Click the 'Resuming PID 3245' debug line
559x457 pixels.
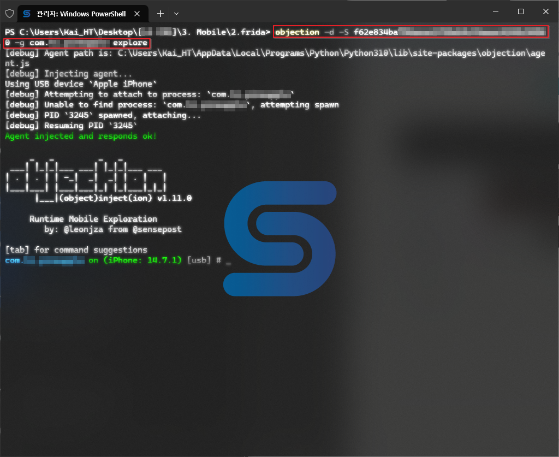pyautogui.click(x=71, y=126)
